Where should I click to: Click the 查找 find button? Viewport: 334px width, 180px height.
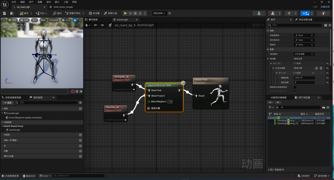click(x=57, y=13)
